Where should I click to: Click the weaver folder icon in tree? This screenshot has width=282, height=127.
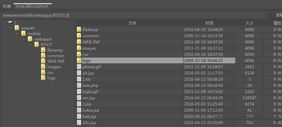click(x=17, y=28)
